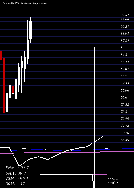
Task: Click the 87.54 price axis label
Action: [125, 41]
